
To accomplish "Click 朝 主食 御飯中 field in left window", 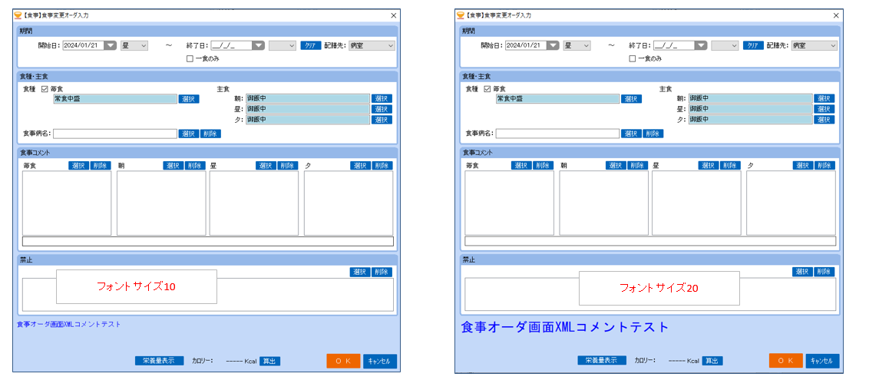I will pyautogui.click(x=308, y=98).
